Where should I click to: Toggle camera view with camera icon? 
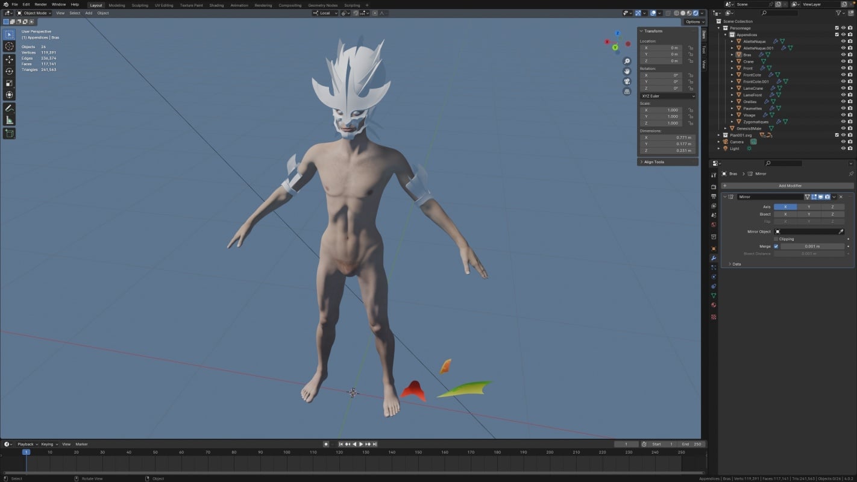(x=627, y=81)
